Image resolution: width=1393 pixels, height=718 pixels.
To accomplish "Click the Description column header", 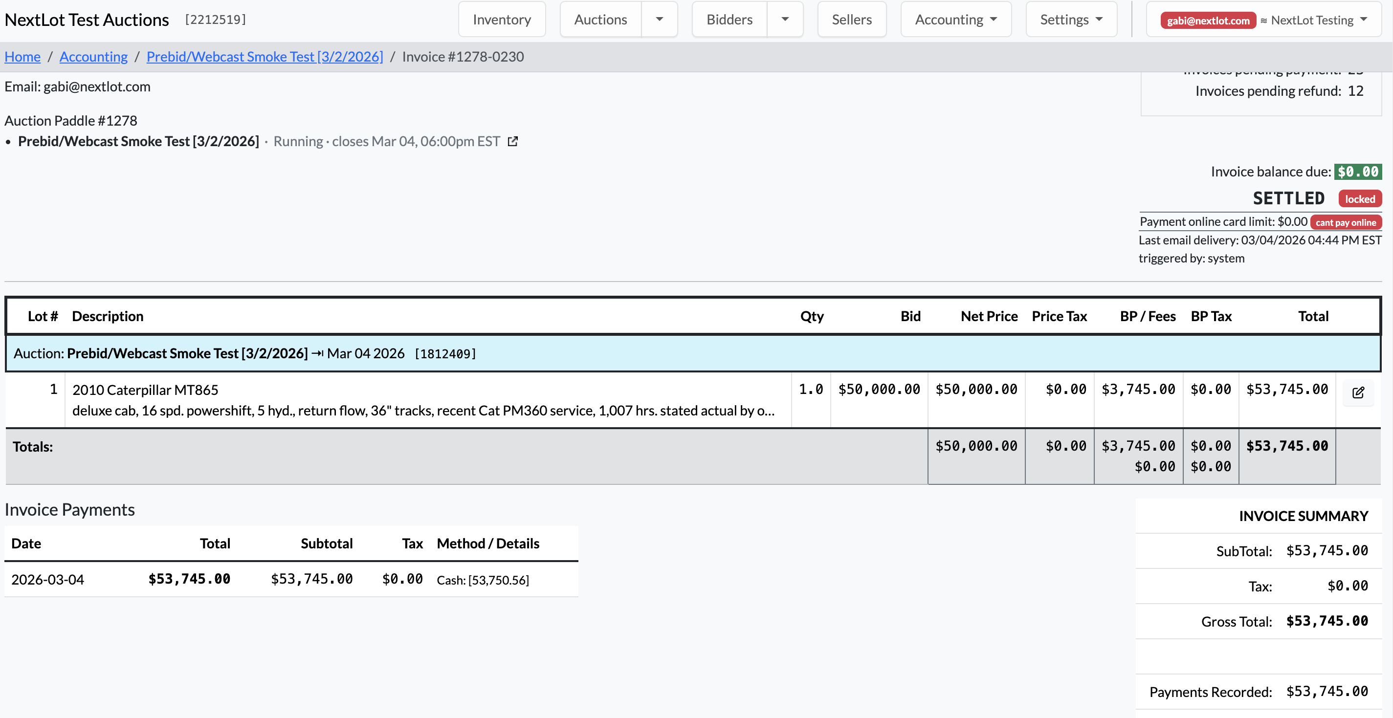I will click(108, 316).
